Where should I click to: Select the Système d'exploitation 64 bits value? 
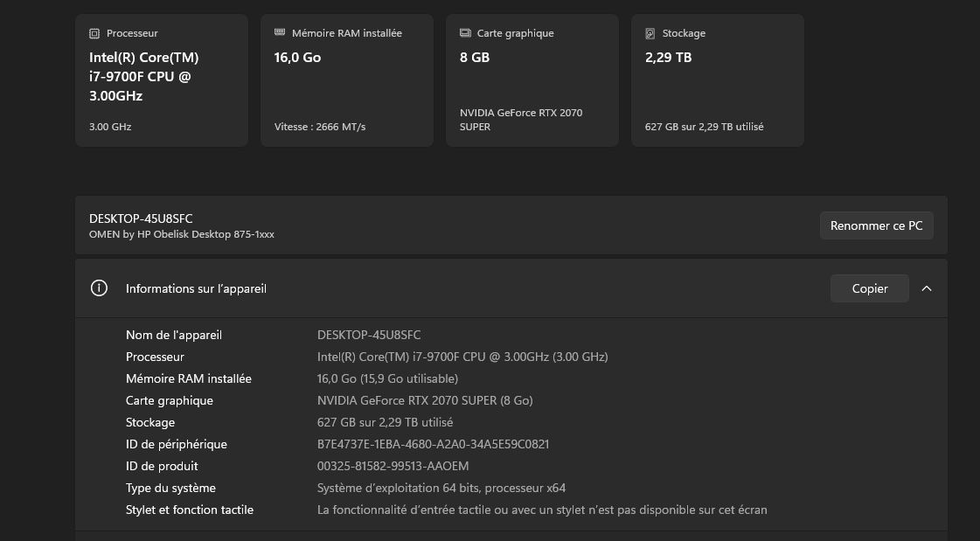tap(441, 488)
